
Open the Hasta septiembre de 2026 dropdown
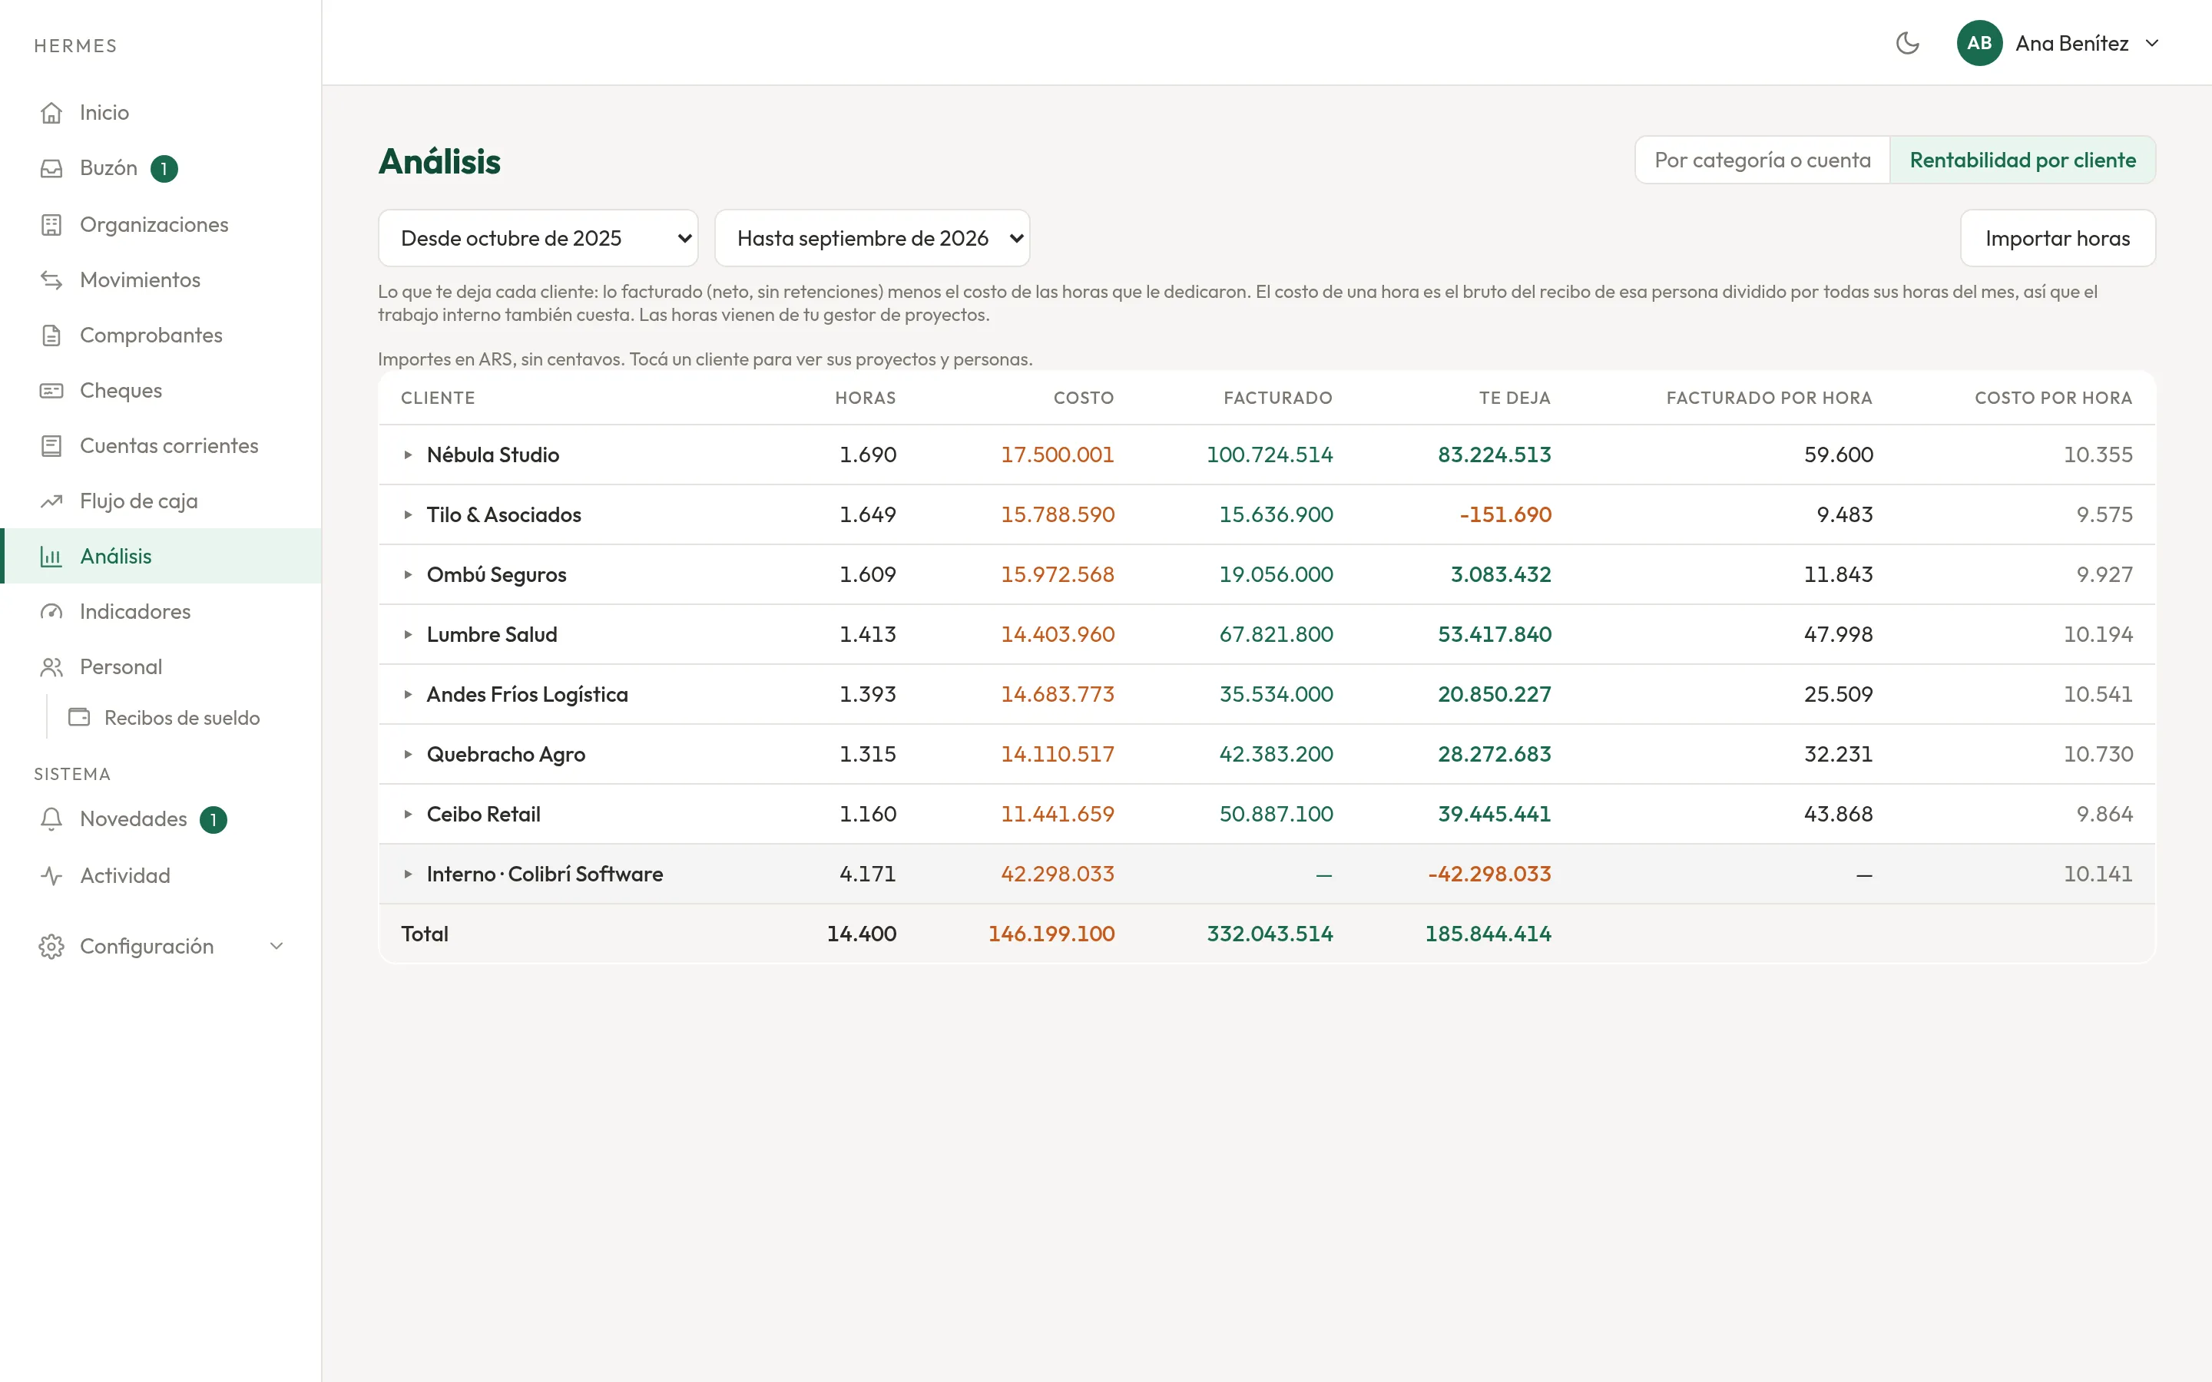pos(872,239)
